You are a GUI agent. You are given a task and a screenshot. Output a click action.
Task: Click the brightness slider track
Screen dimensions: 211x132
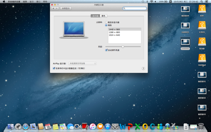(x=123, y=46)
